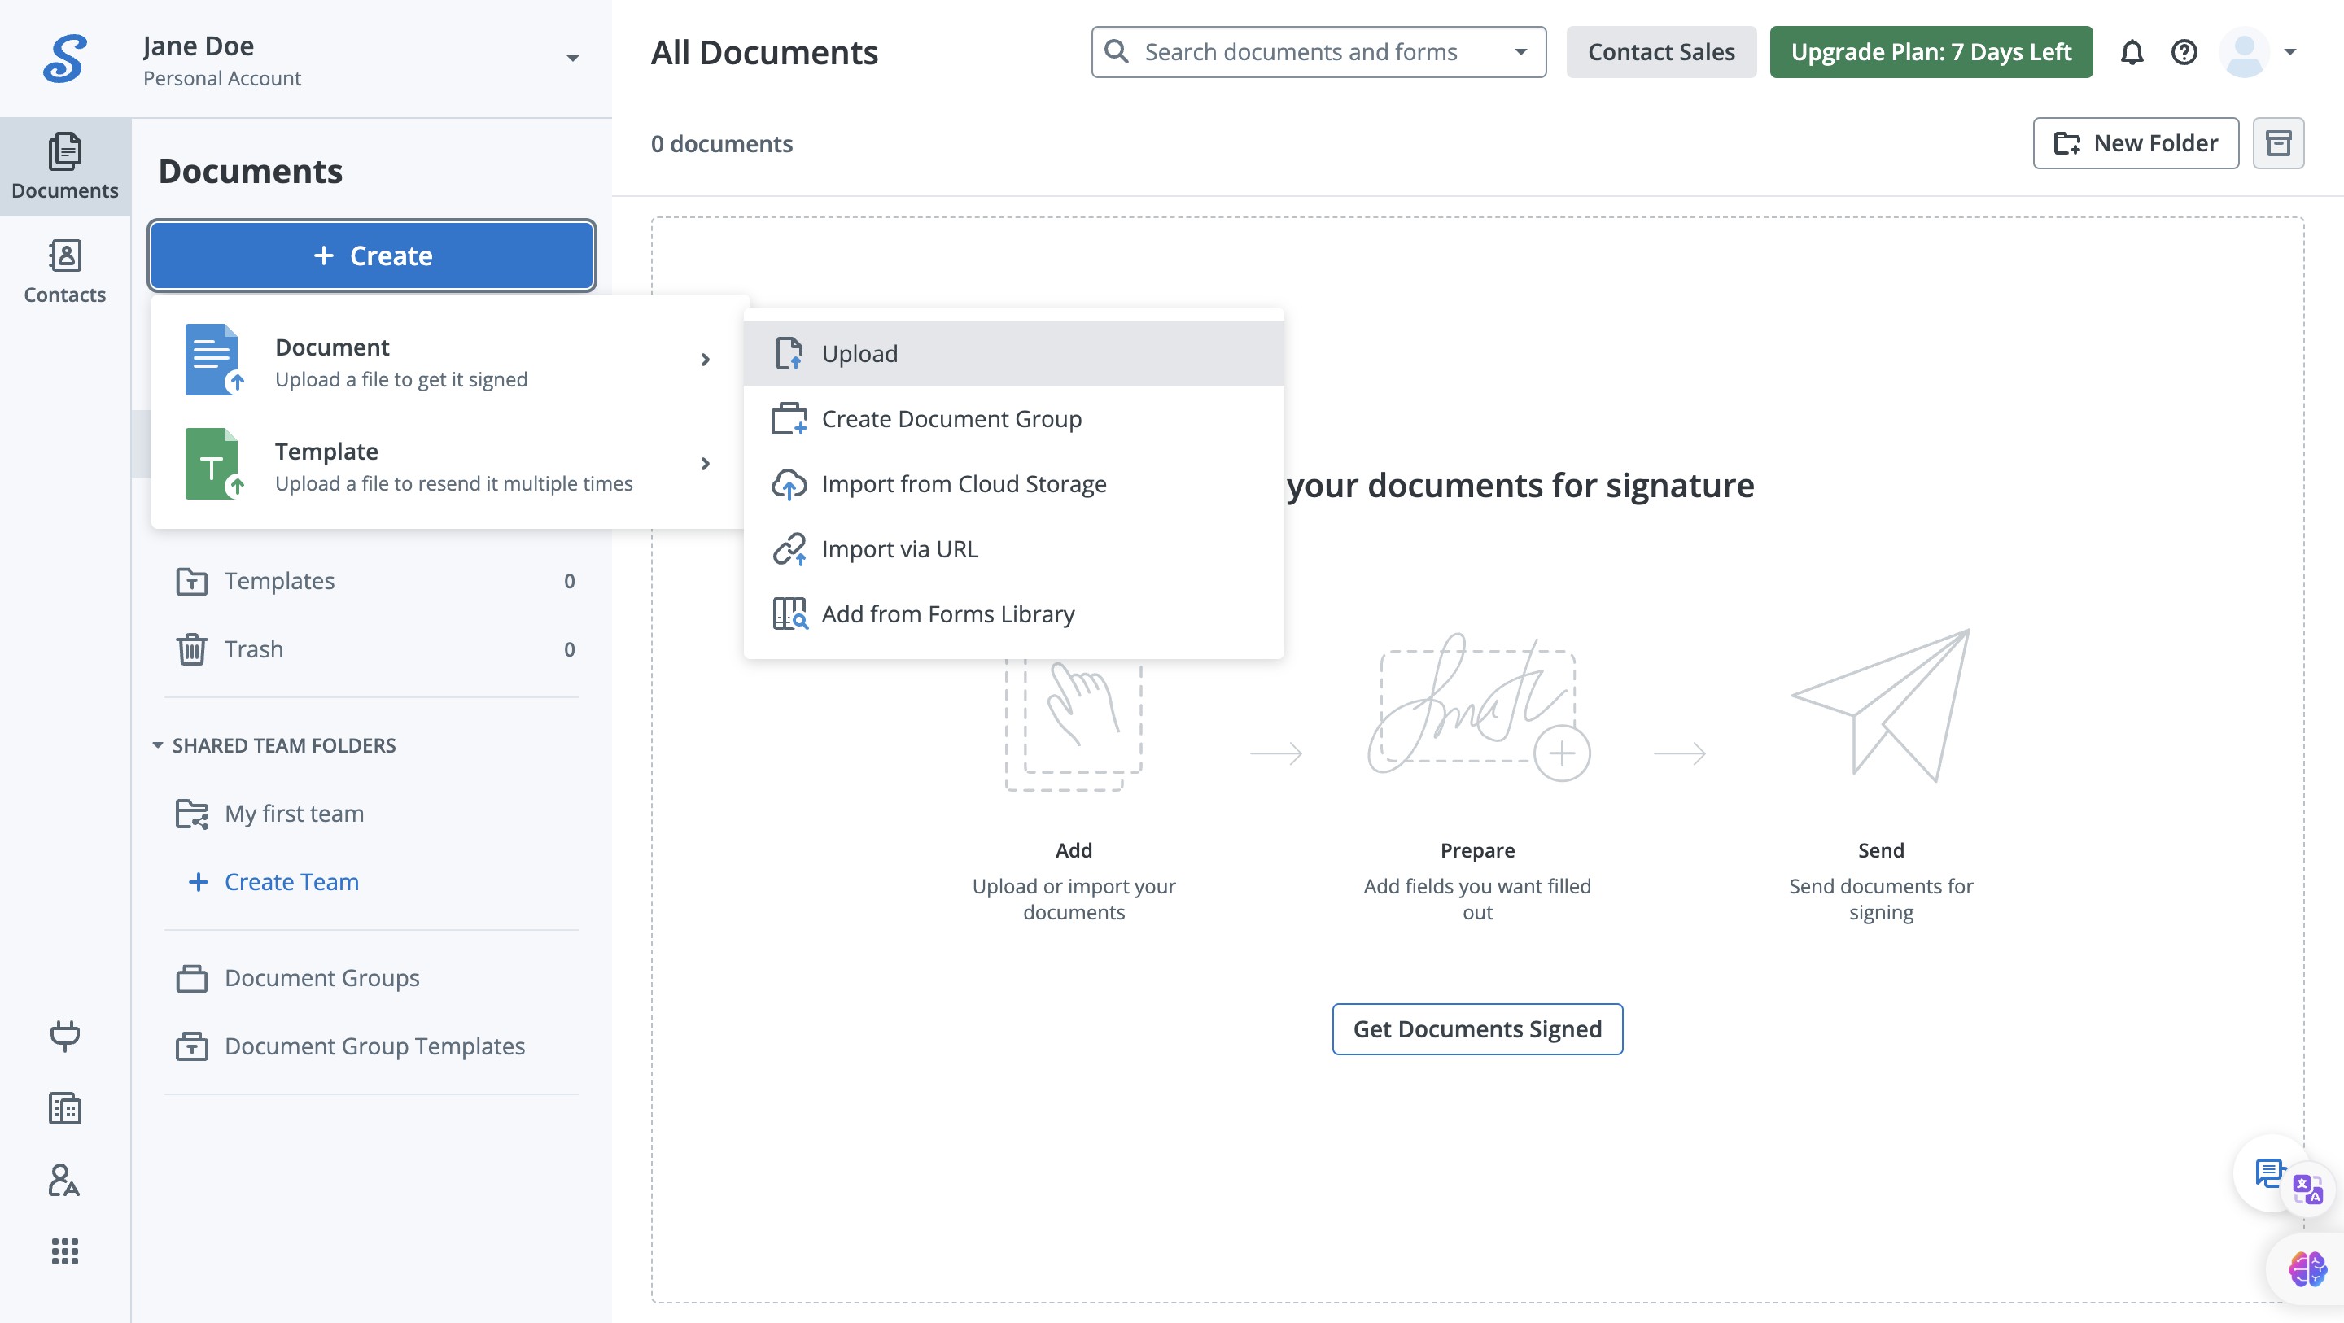The height and width of the screenshot is (1323, 2344).
Task: Click the Get Documents Signed button
Action: 1477,1029
